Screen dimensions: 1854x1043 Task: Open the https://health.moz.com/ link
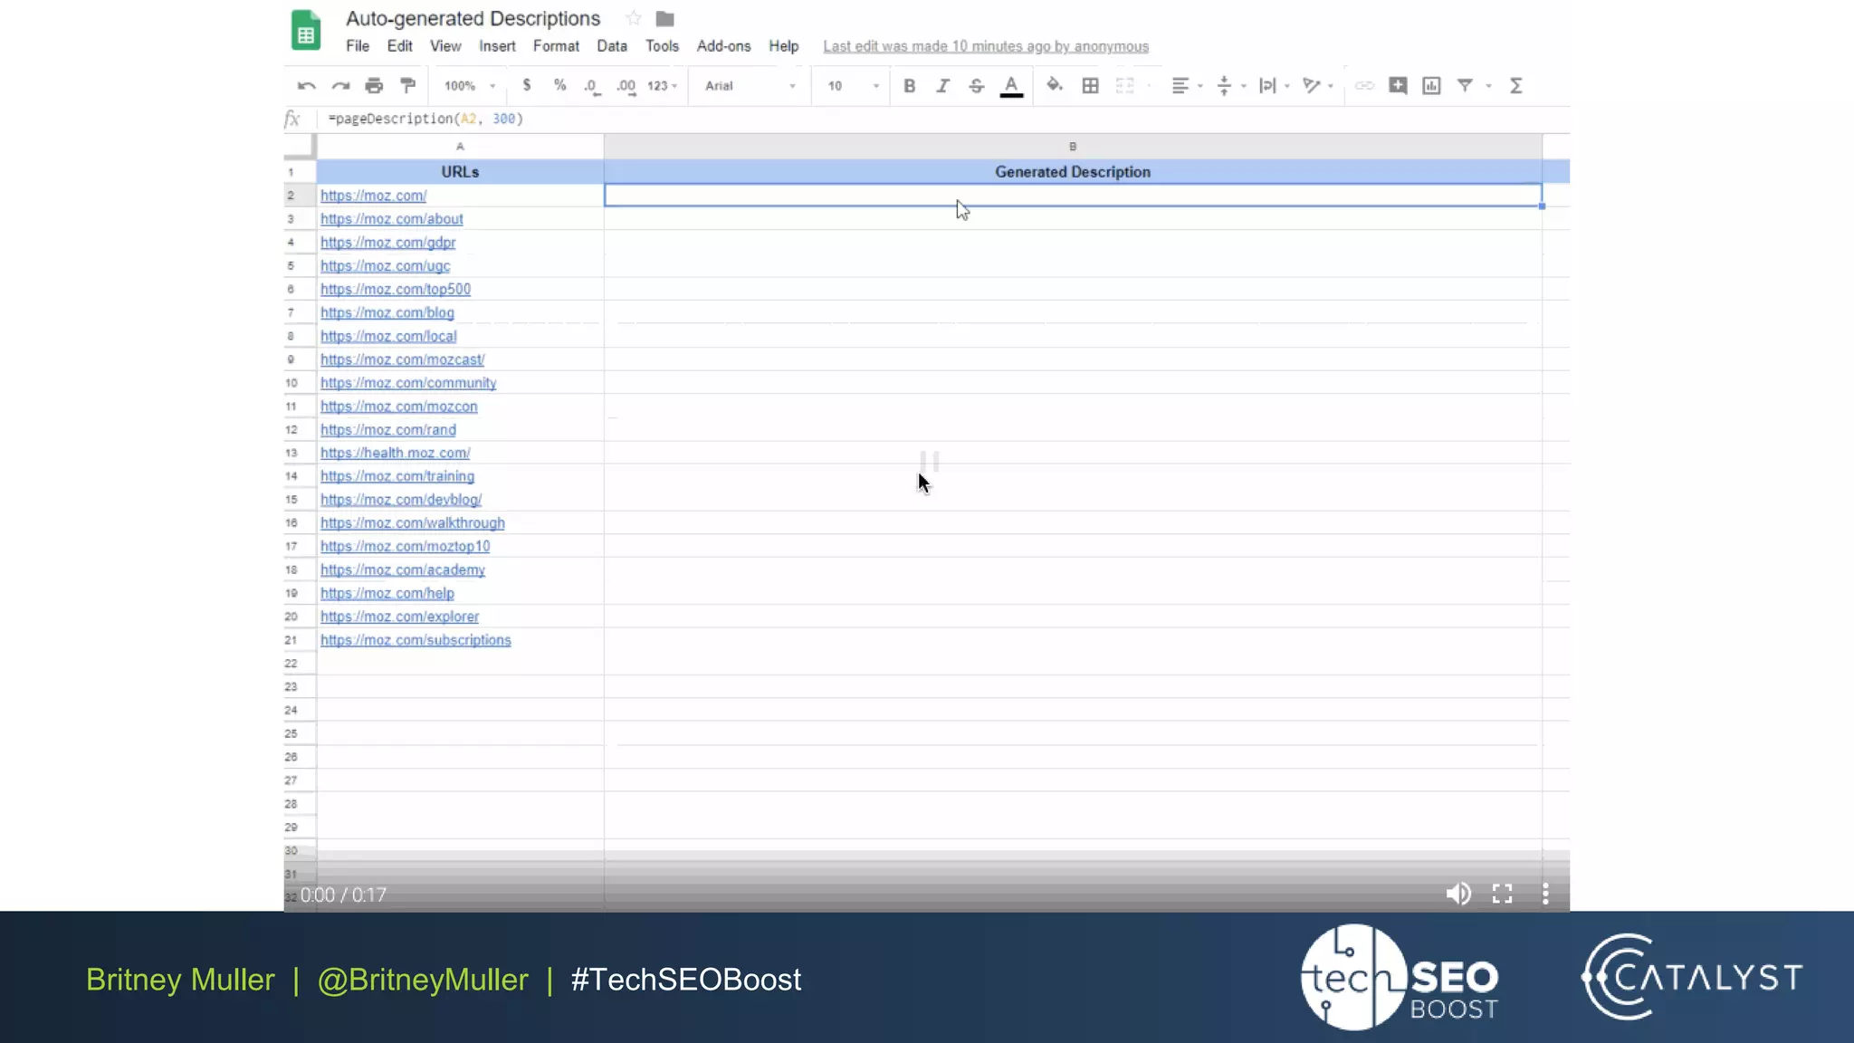[x=395, y=453]
